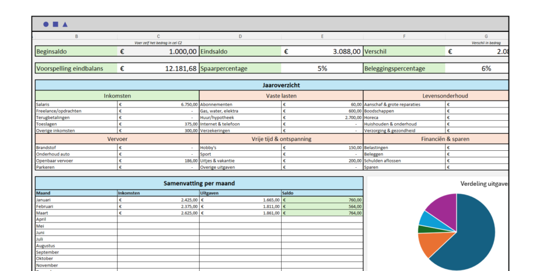Select column F header

404,37
